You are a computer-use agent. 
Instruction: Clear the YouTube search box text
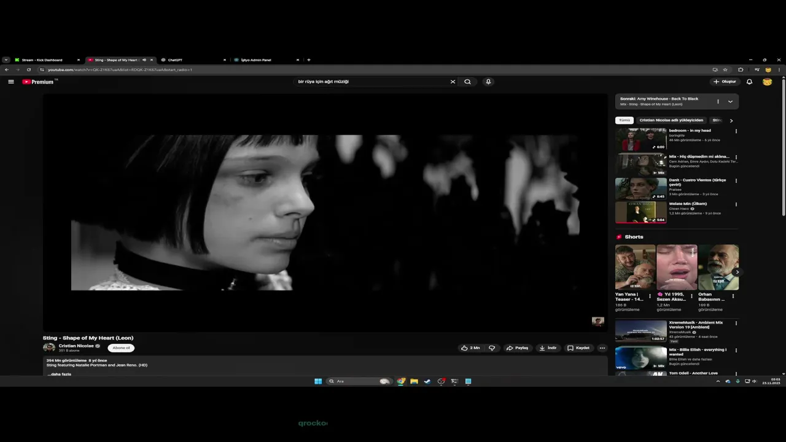[453, 82]
